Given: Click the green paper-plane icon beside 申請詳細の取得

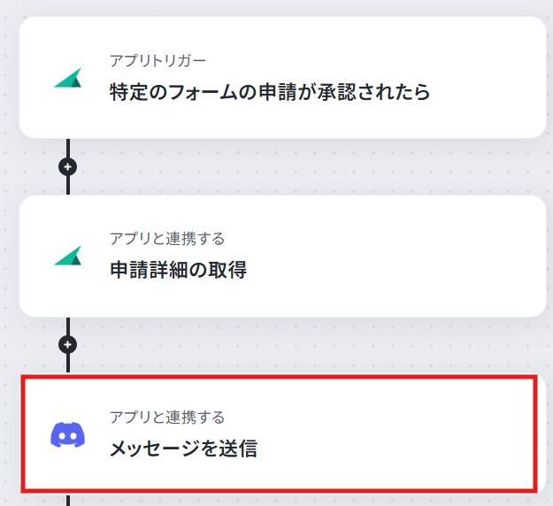Looking at the screenshot, I should coord(68,256).
